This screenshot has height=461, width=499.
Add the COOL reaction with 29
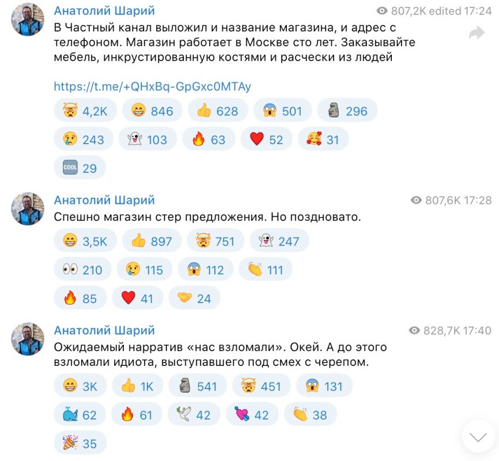[80, 168]
